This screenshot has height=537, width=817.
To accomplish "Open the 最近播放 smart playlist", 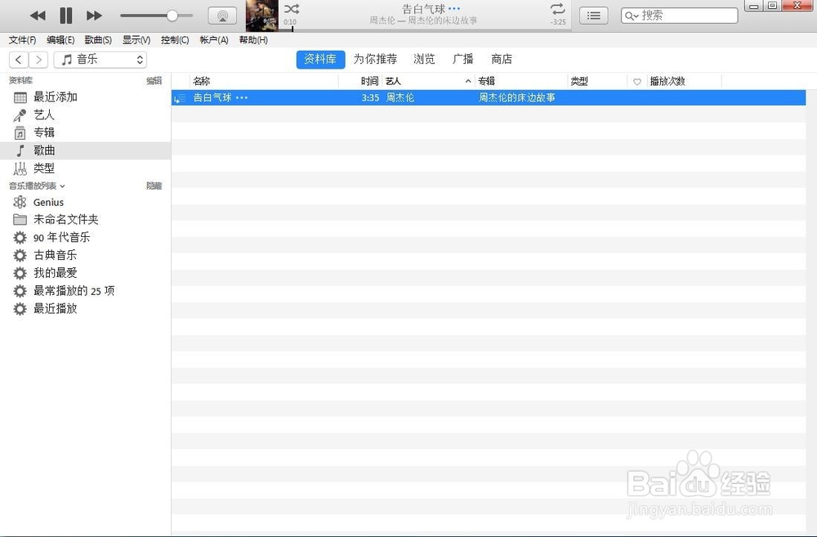I will pyautogui.click(x=86, y=309).
